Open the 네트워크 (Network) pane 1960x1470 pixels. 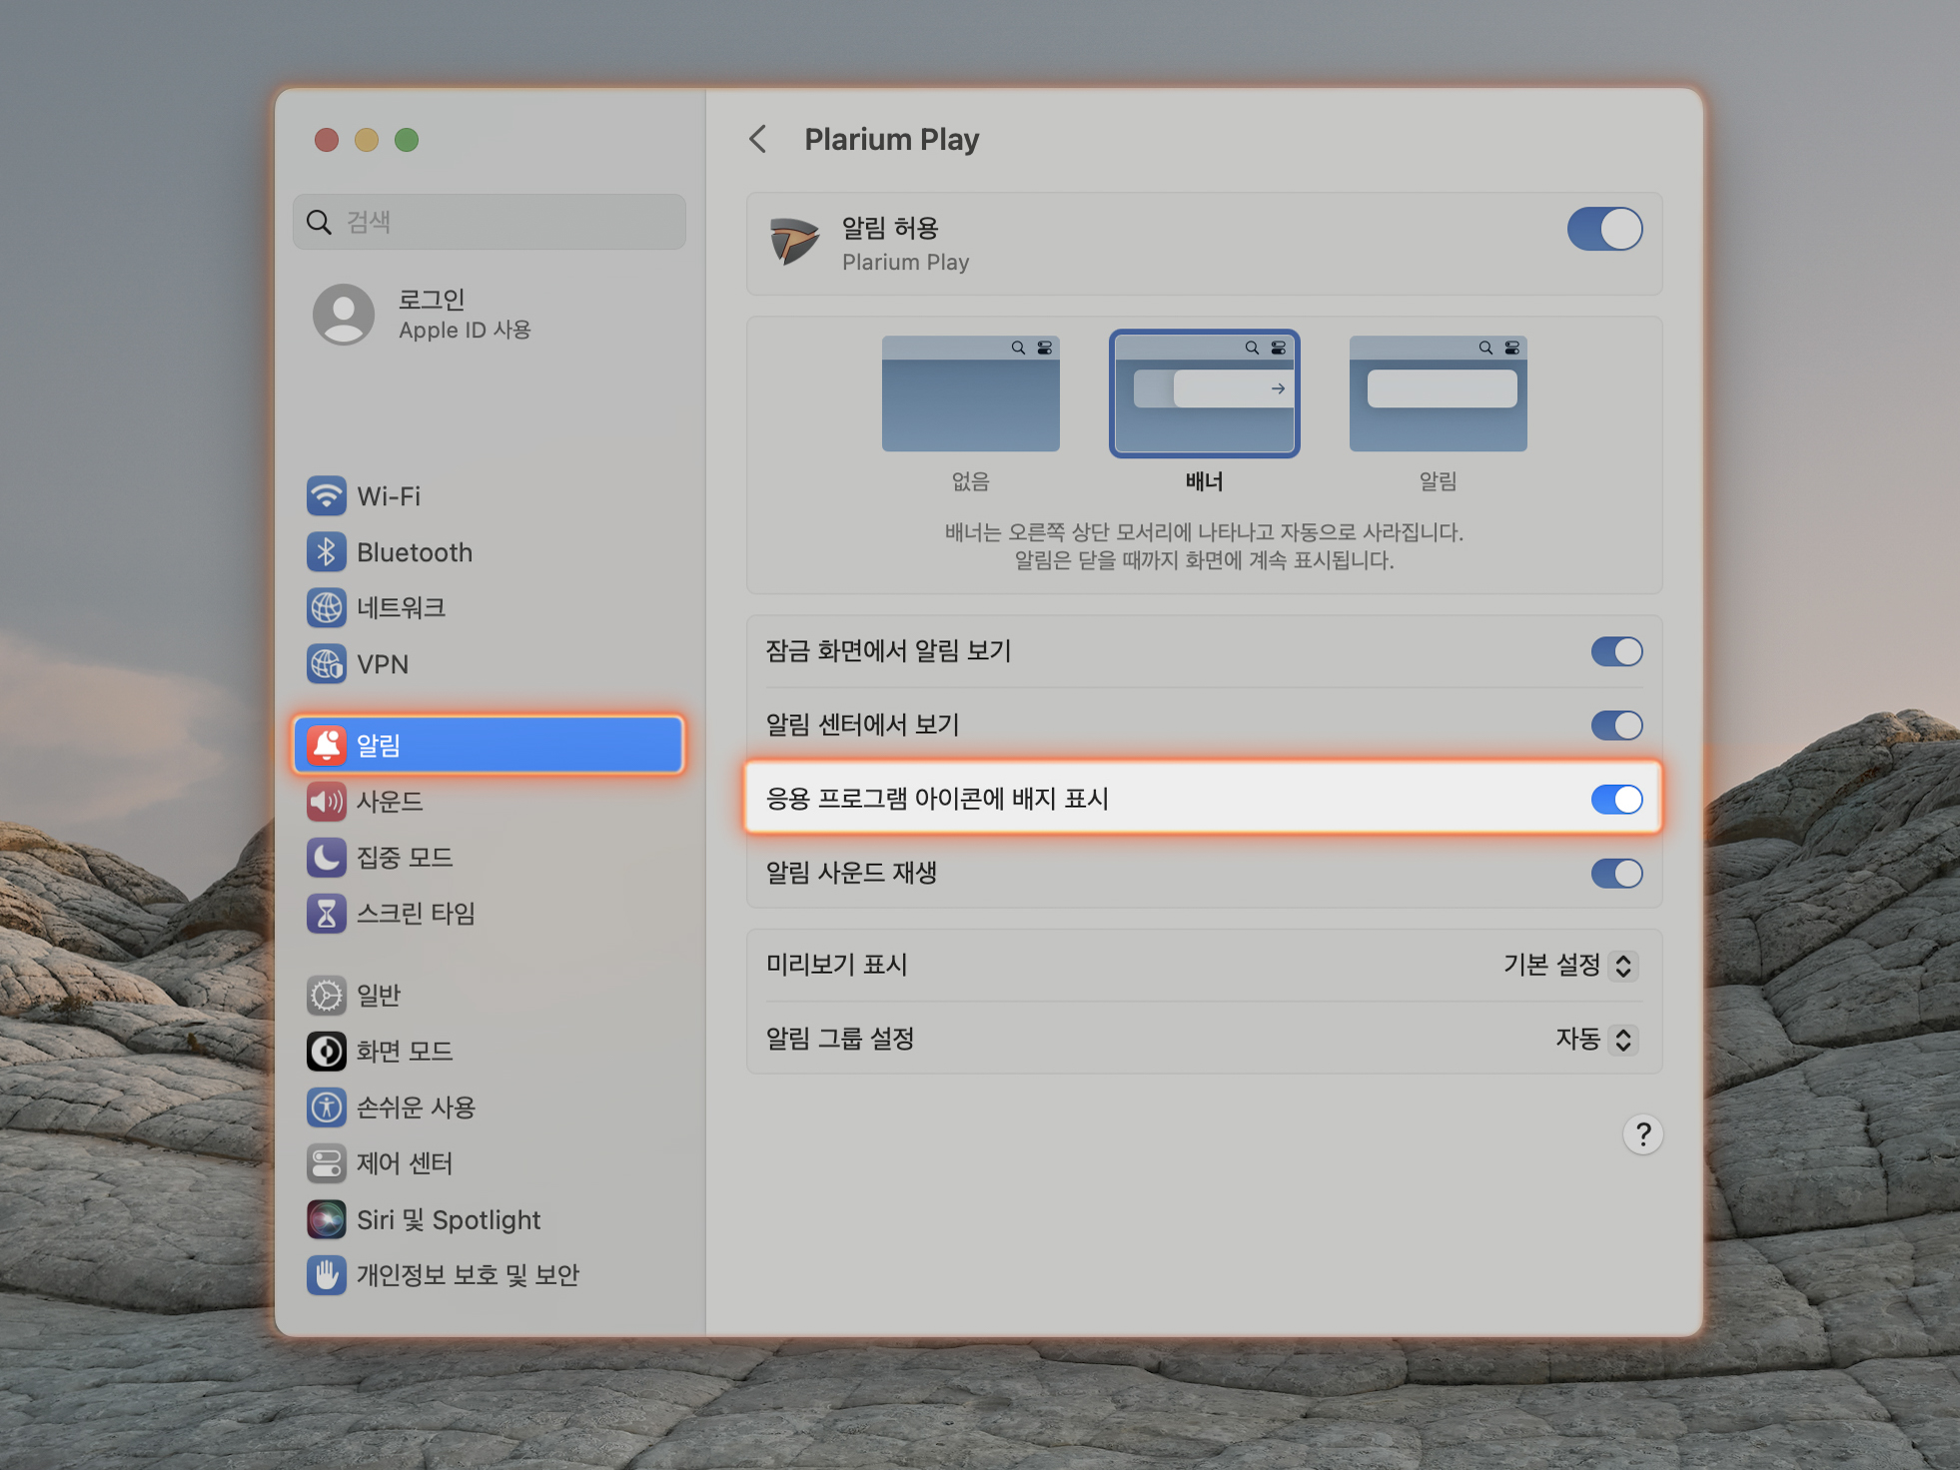click(400, 607)
